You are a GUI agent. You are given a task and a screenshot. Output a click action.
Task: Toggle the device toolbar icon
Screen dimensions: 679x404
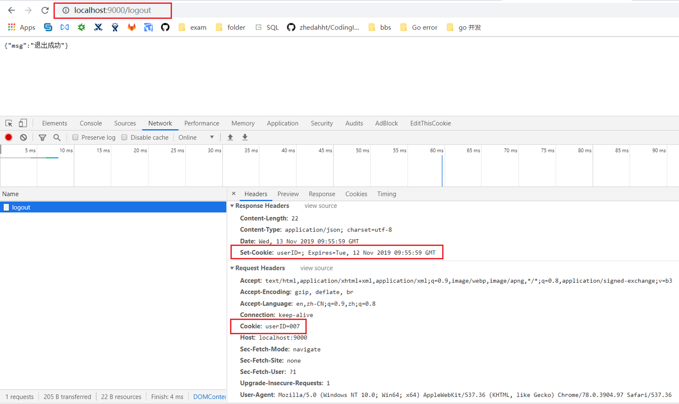point(23,123)
